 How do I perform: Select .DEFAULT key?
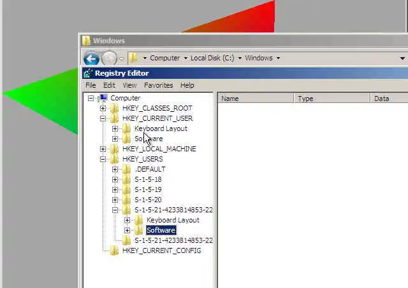(x=150, y=169)
